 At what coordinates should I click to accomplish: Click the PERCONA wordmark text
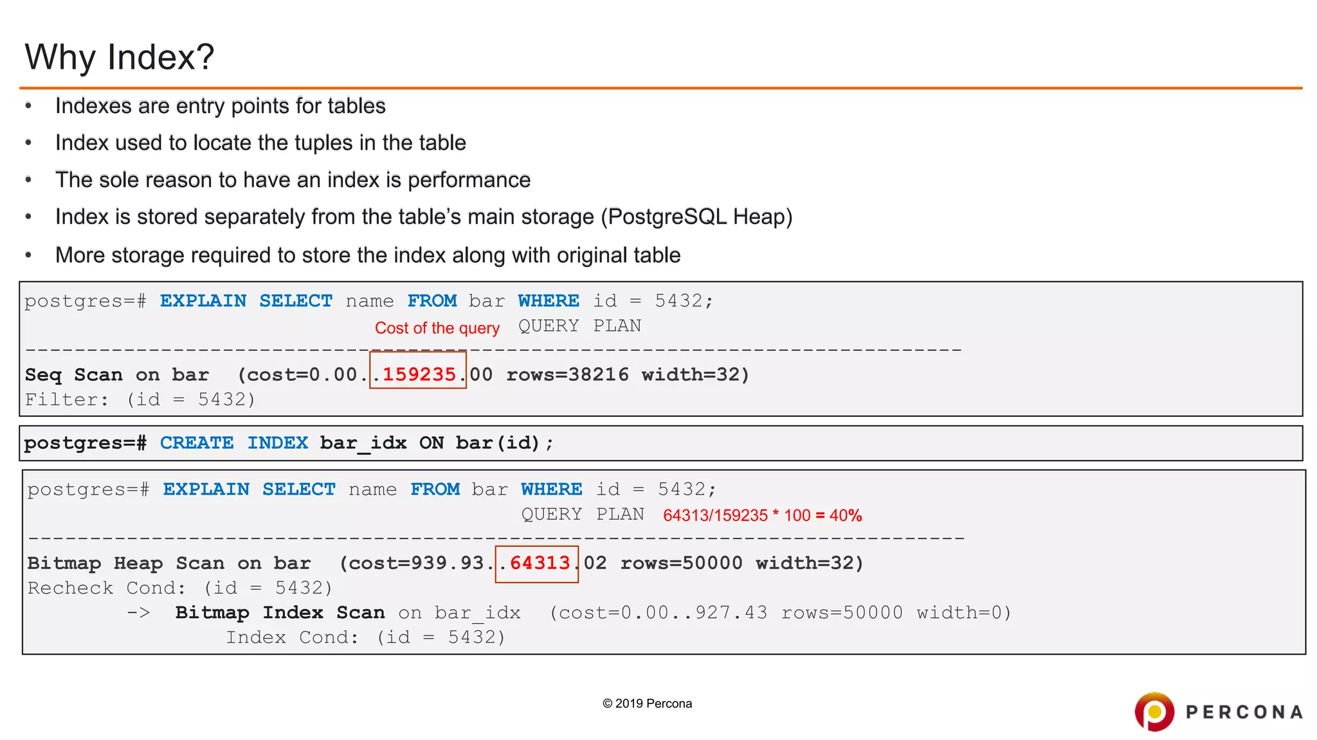1244,712
